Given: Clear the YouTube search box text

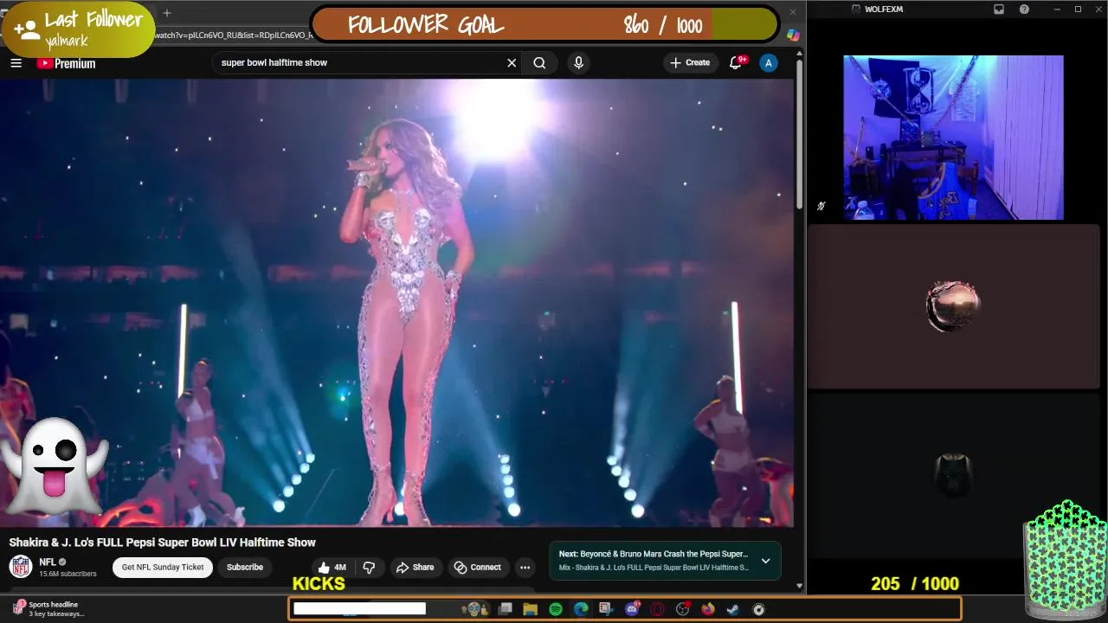Looking at the screenshot, I should [x=512, y=62].
